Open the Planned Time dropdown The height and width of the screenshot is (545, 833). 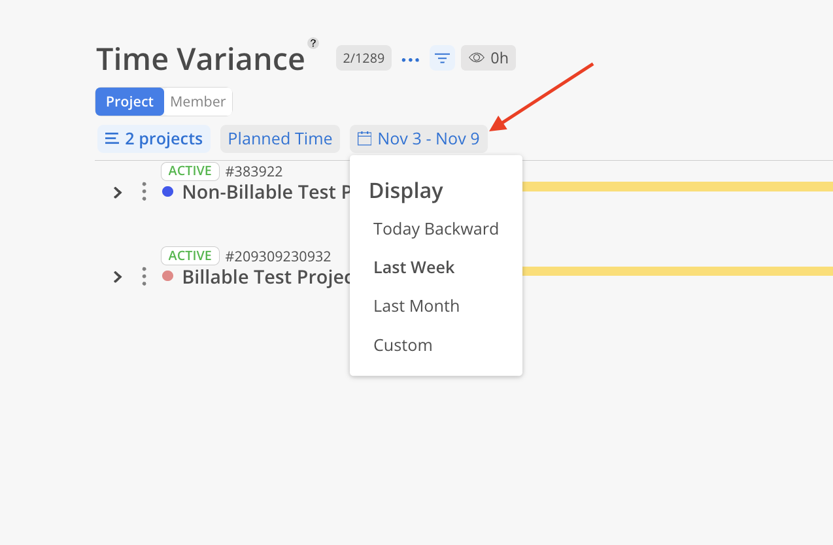pos(280,139)
